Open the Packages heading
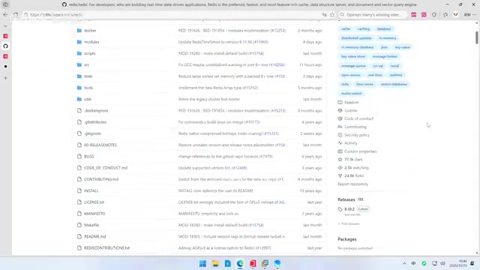 [x=346, y=239]
